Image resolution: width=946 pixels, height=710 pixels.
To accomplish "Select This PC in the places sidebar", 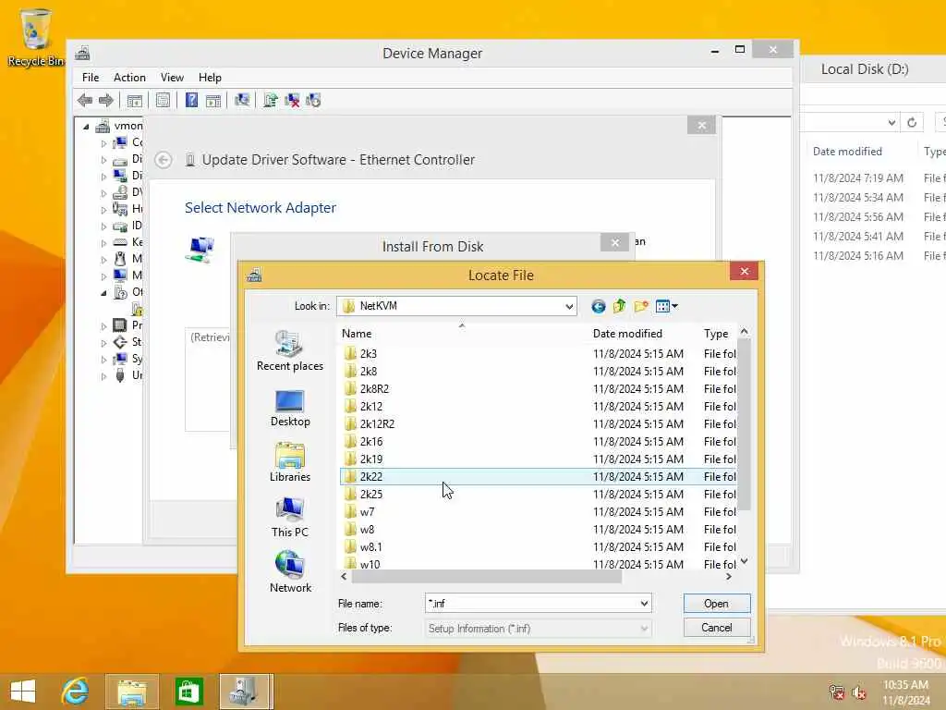I will tap(289, 518).
